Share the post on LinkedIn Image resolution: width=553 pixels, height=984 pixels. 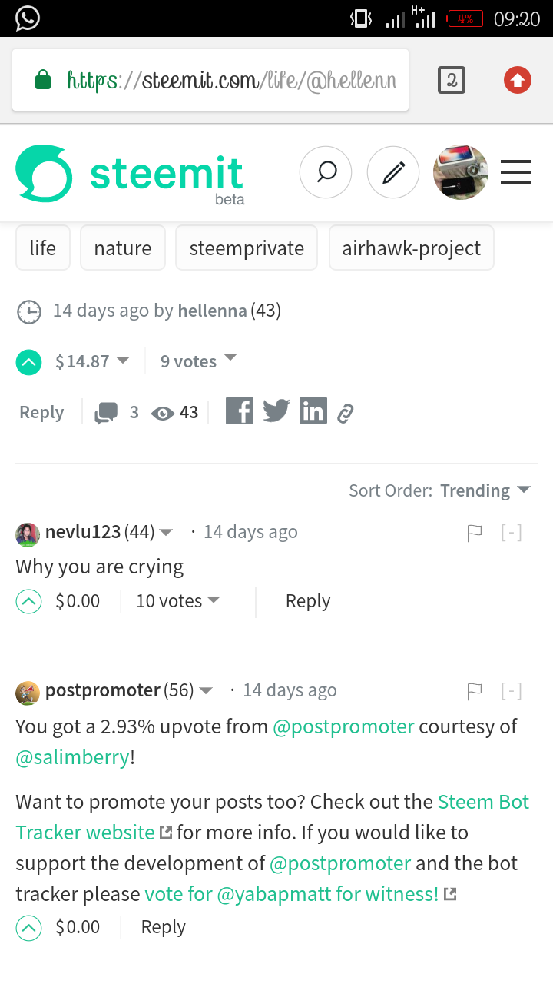point(313,411)
